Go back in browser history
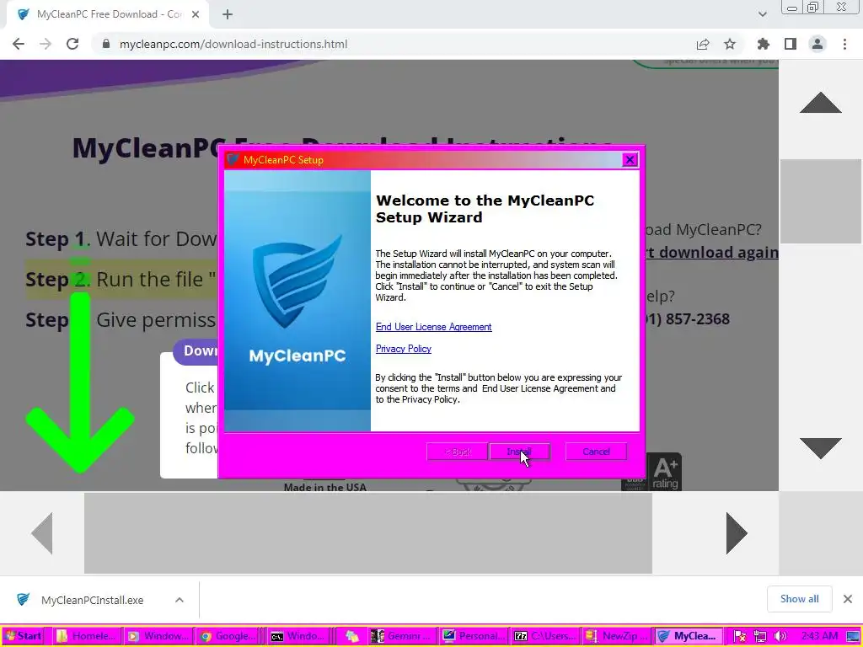This screenshot has height=647, width=863. (19, 44)
